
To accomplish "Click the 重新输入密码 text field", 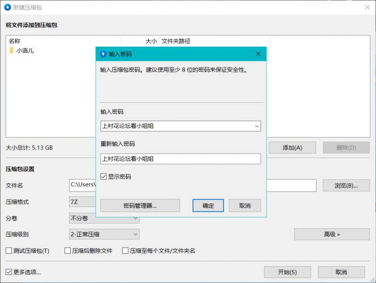I will (181, 159).
